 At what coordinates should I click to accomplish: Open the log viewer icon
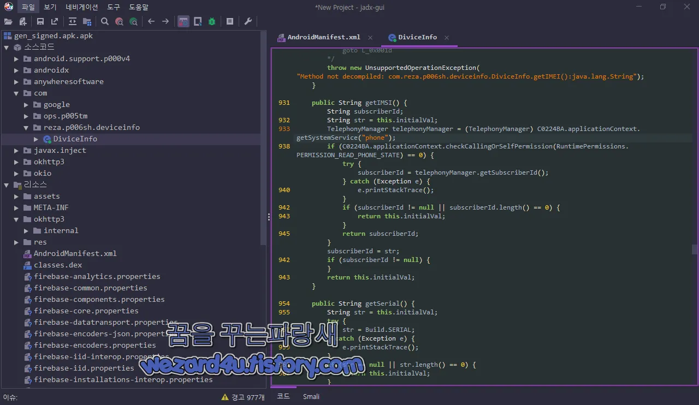230,21
